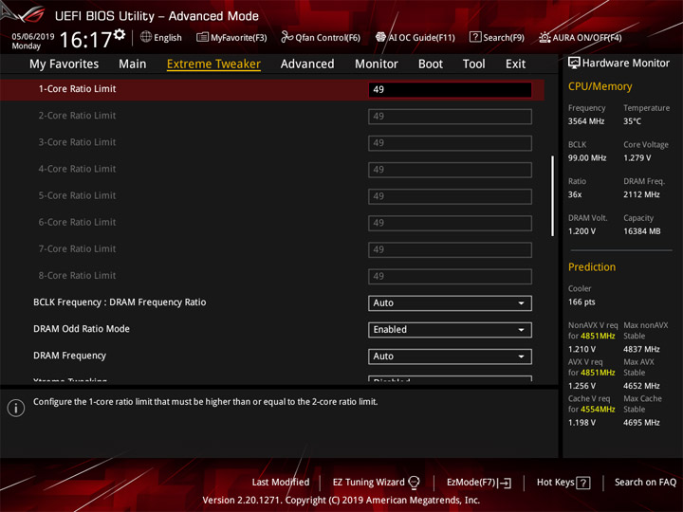Click the CPU/Memory section heading
This screenshot has height=512, width=683.
pyautogui.click(x=600, y=86)
